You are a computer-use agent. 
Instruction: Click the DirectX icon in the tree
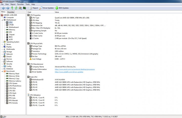[x=5, y=56]
